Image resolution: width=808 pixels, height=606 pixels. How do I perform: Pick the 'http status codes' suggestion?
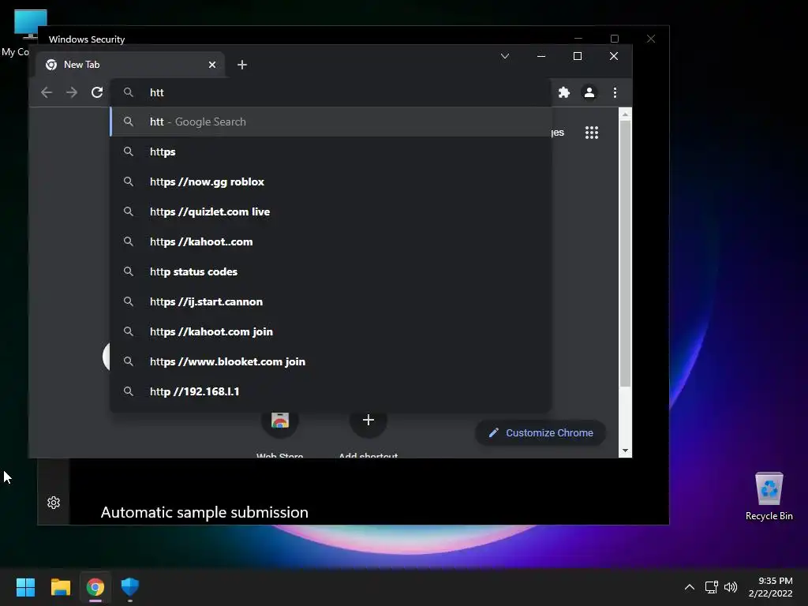(x=331, y=271)
